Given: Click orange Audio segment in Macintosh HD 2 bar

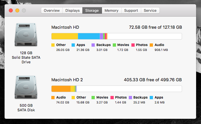Looking at the screenshot, I should [61, 89].
